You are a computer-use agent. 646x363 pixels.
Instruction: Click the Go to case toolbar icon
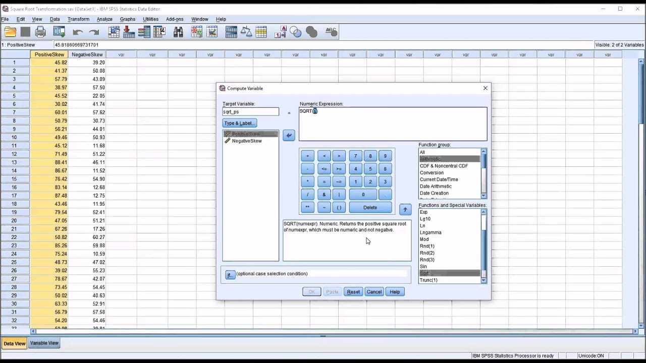pyautogui.click(x=114, y=32)
